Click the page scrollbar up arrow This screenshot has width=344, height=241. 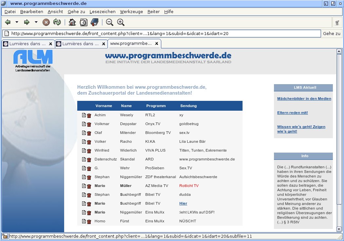pos(339,51)
